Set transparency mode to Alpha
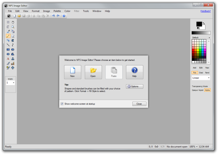The width and height of the screenshot is (218, 154). [x=207, y=90]
